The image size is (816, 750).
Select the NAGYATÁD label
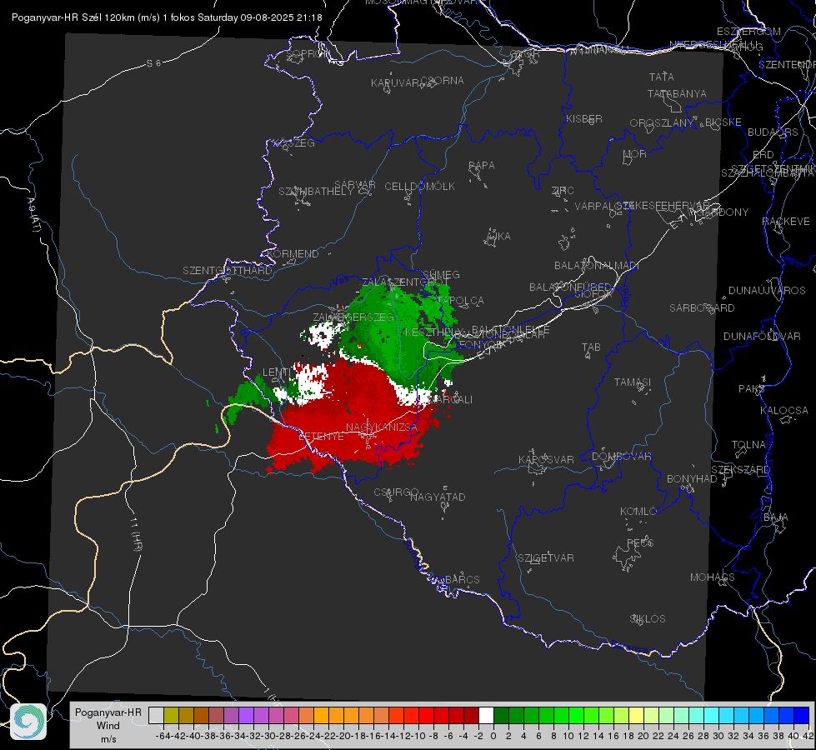(x=438, y=497)
